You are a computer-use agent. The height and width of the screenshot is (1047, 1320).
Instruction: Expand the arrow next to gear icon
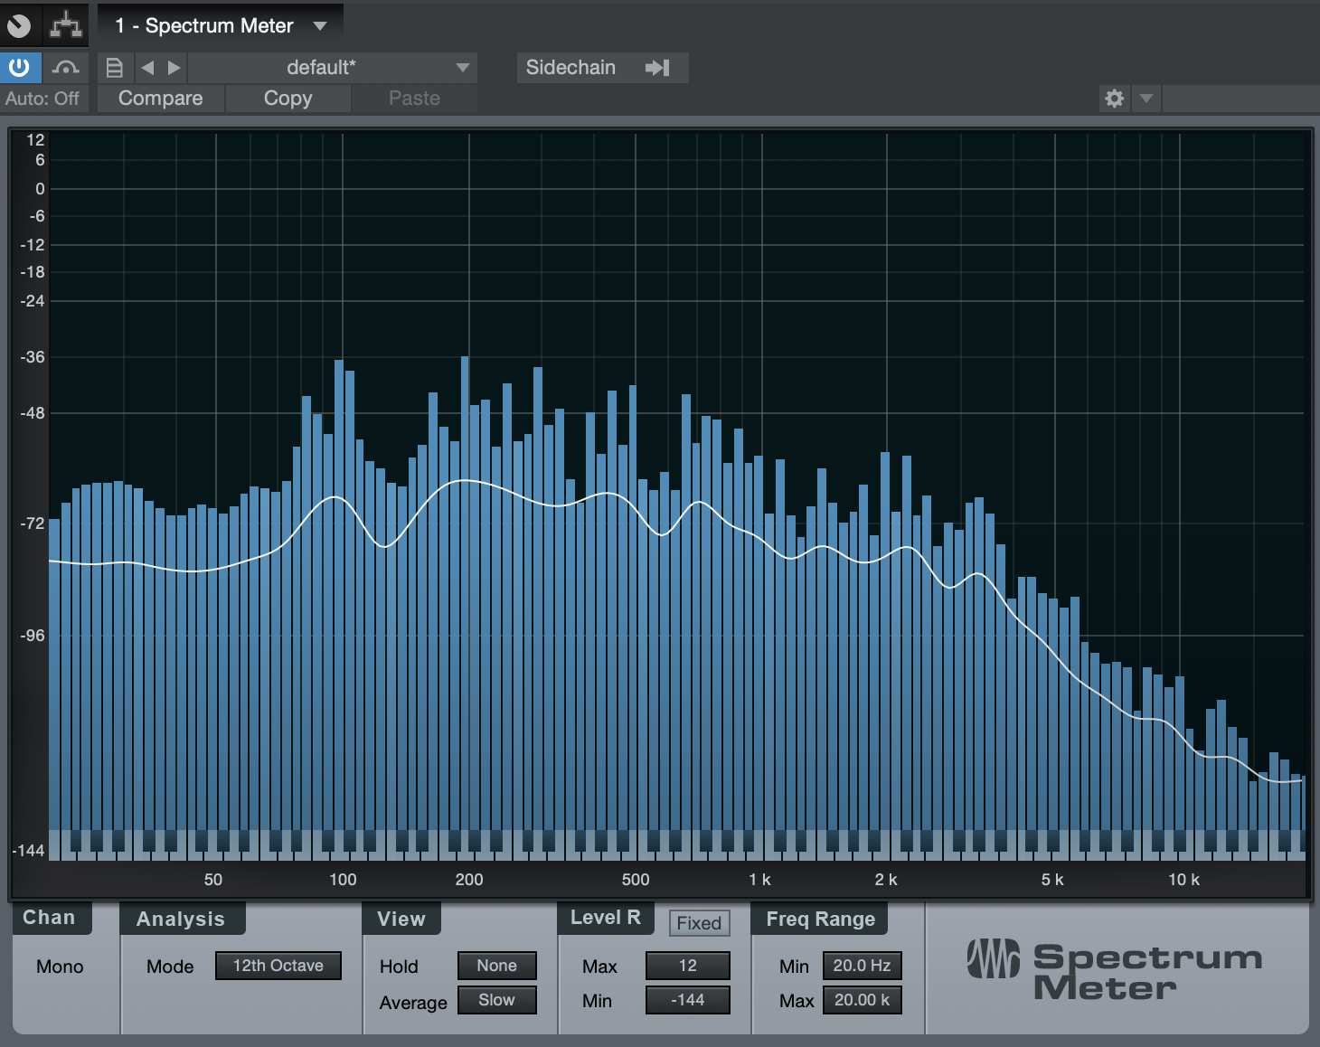point(1146,99)
